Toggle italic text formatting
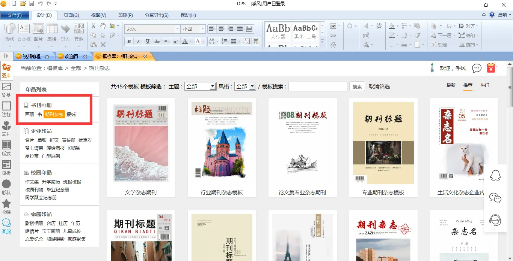 138,42
